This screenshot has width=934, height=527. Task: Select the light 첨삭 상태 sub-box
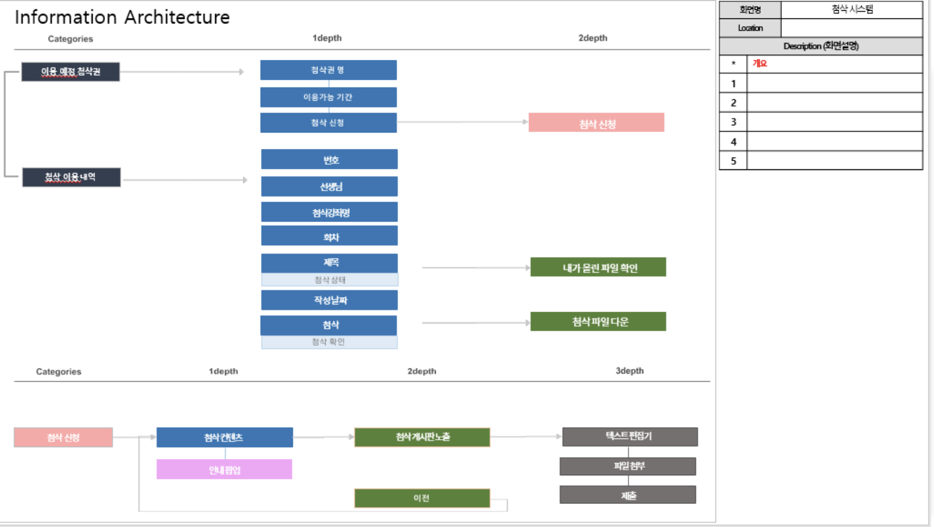click(330, 280)
